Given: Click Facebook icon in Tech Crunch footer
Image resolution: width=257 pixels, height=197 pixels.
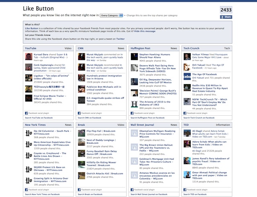Looking at the screenshot, I should [185, 113].
